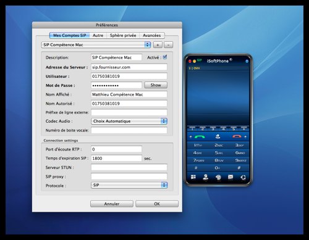Select phone line 4 tab
Screen dimensions: 309x240
pyautogui.click(x=223, y=128)
